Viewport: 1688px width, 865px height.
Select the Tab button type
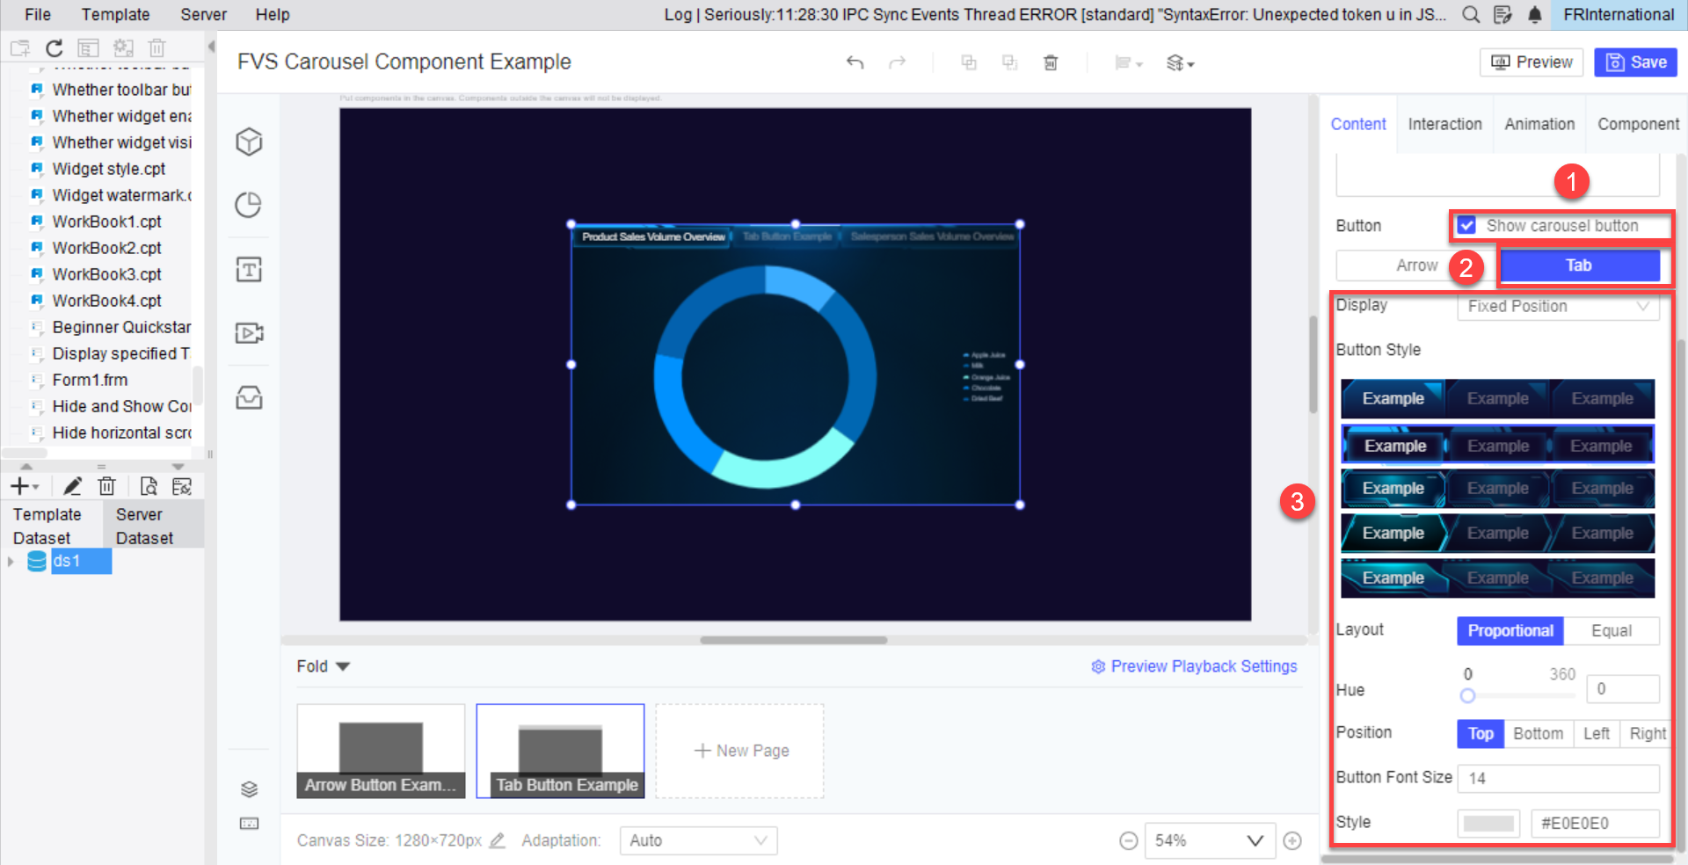coord(1579,265)
